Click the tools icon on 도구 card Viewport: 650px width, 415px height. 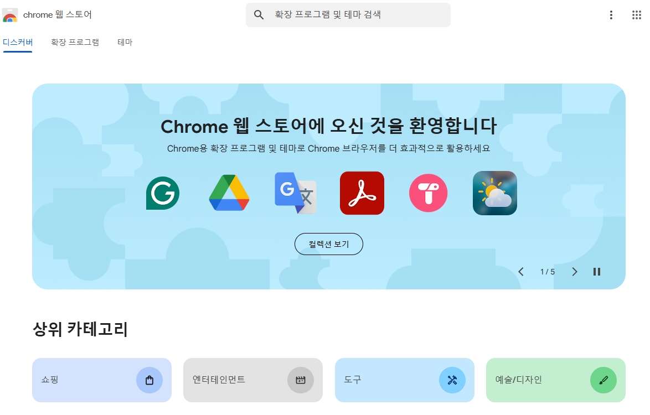pos(452,380)
